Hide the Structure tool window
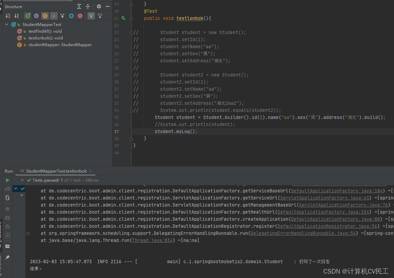Viewport: 394px width, 278px height. point(108,6)
